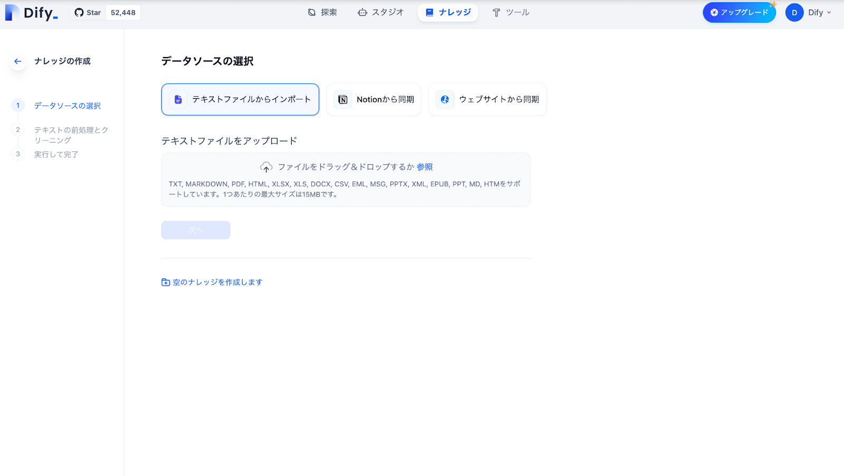Switch to the 探索 tab
Screen dimensions: 844x476
coord(322,12)
